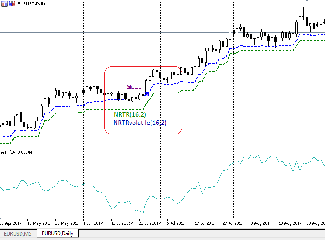Switch to the EURUSD,M5 tab

[x=17, y=233]
